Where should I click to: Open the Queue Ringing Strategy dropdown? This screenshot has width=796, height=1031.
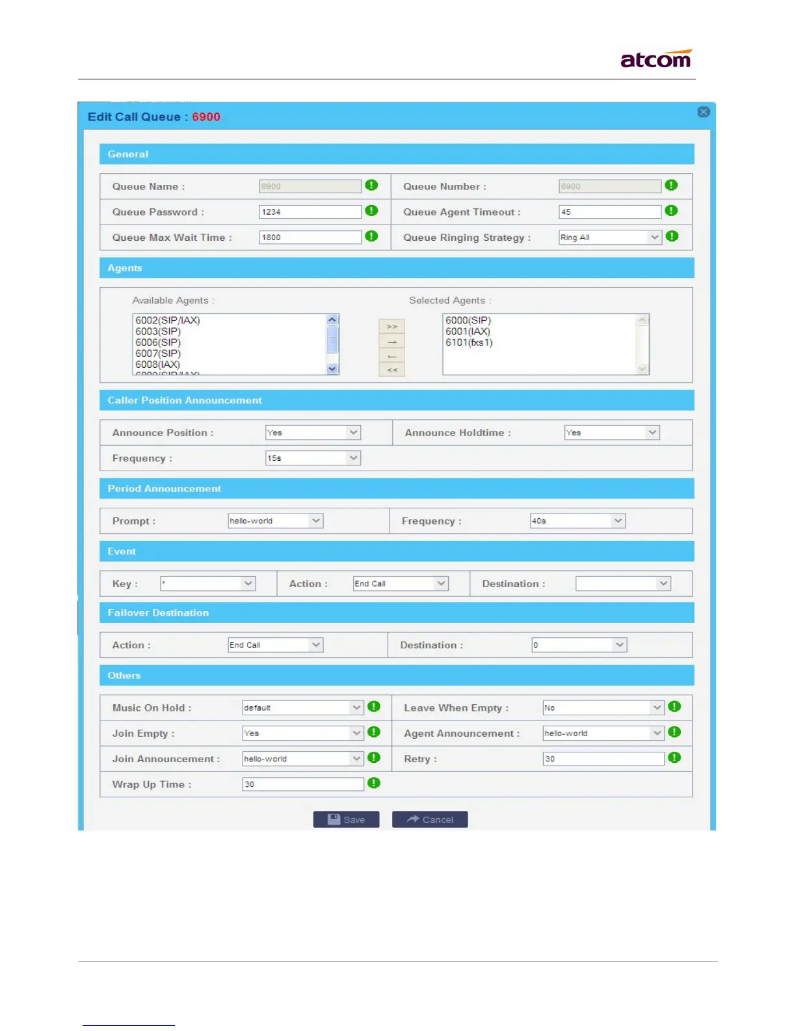pyautogui.click(x=610, y=238)
